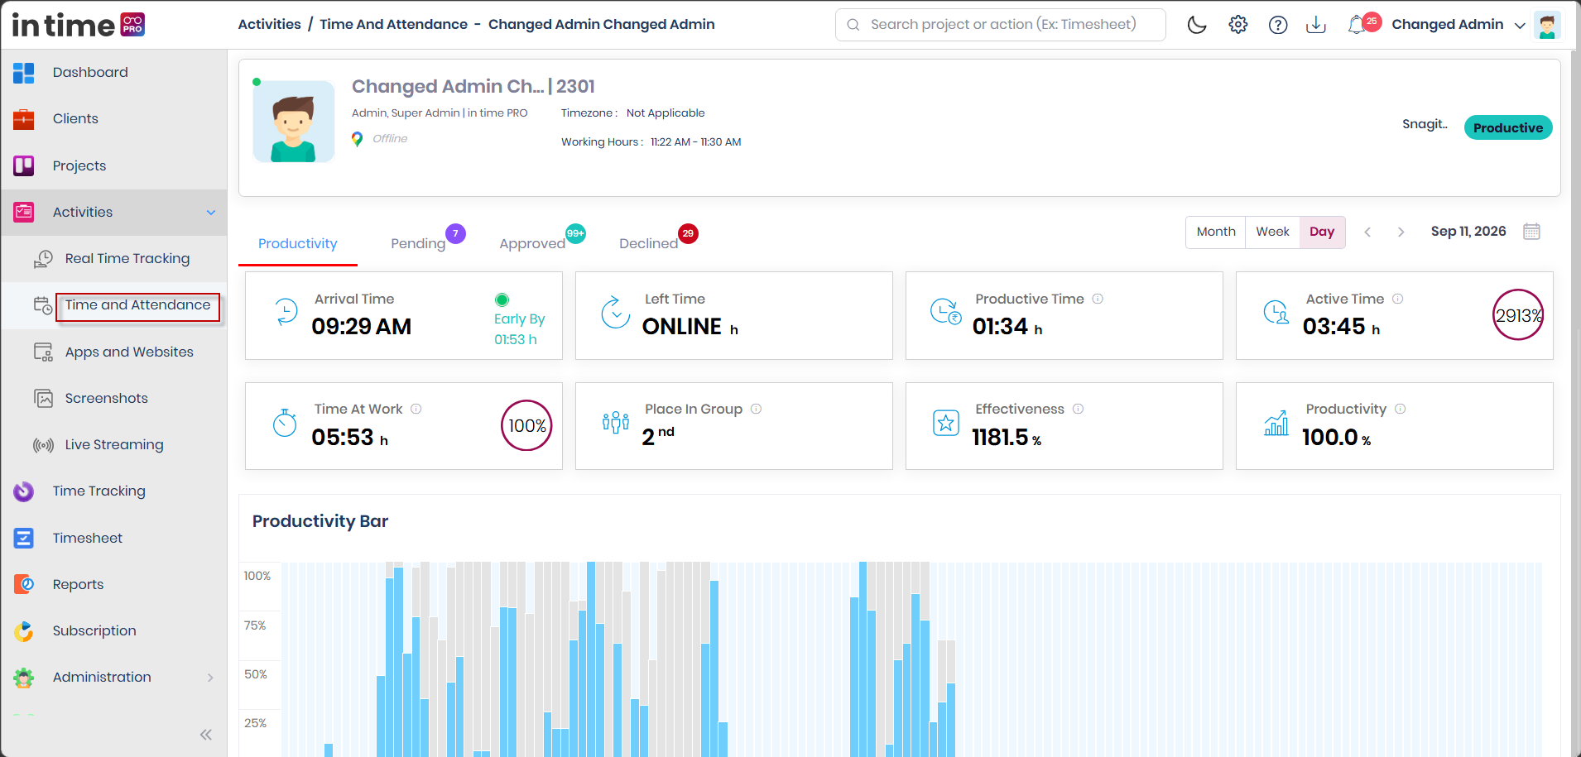Click user avatar in top right corner
This screenshot has height=757, width=1581.
point(1547,25)
